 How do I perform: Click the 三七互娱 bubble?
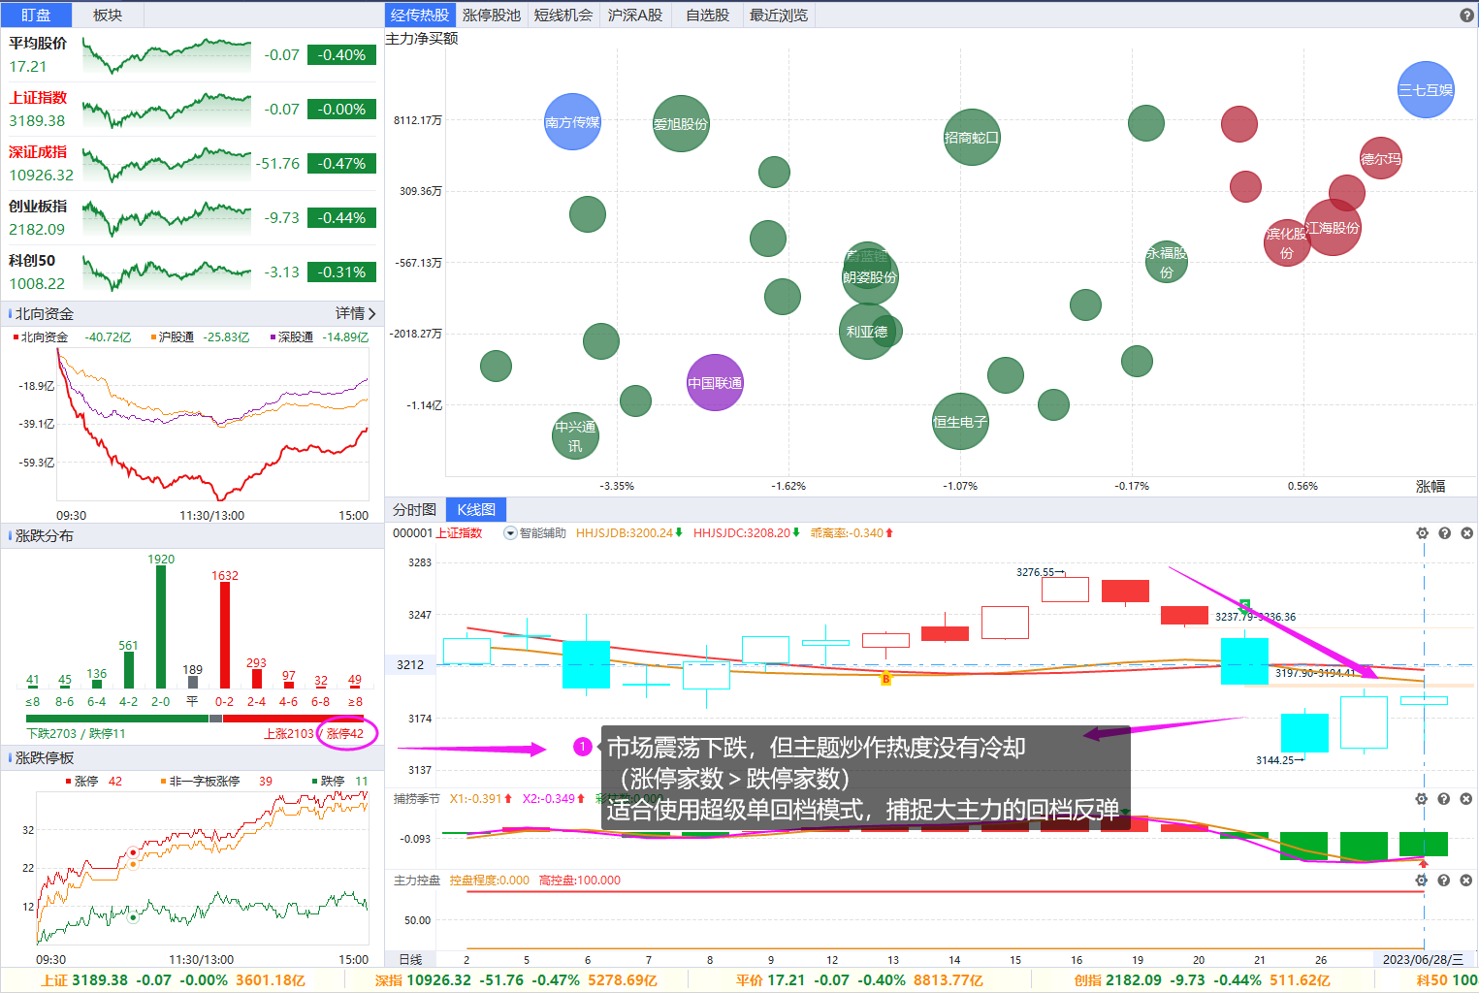click(x=1426, y=90)
